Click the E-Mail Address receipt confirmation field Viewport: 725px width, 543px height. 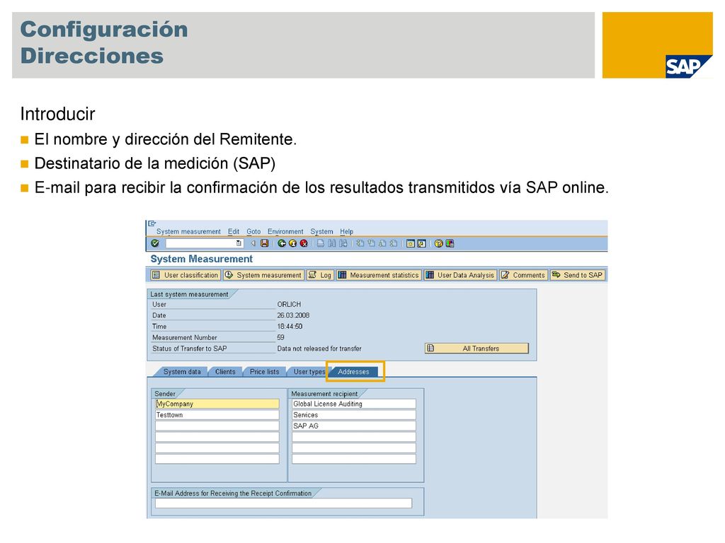pos(283,503)
